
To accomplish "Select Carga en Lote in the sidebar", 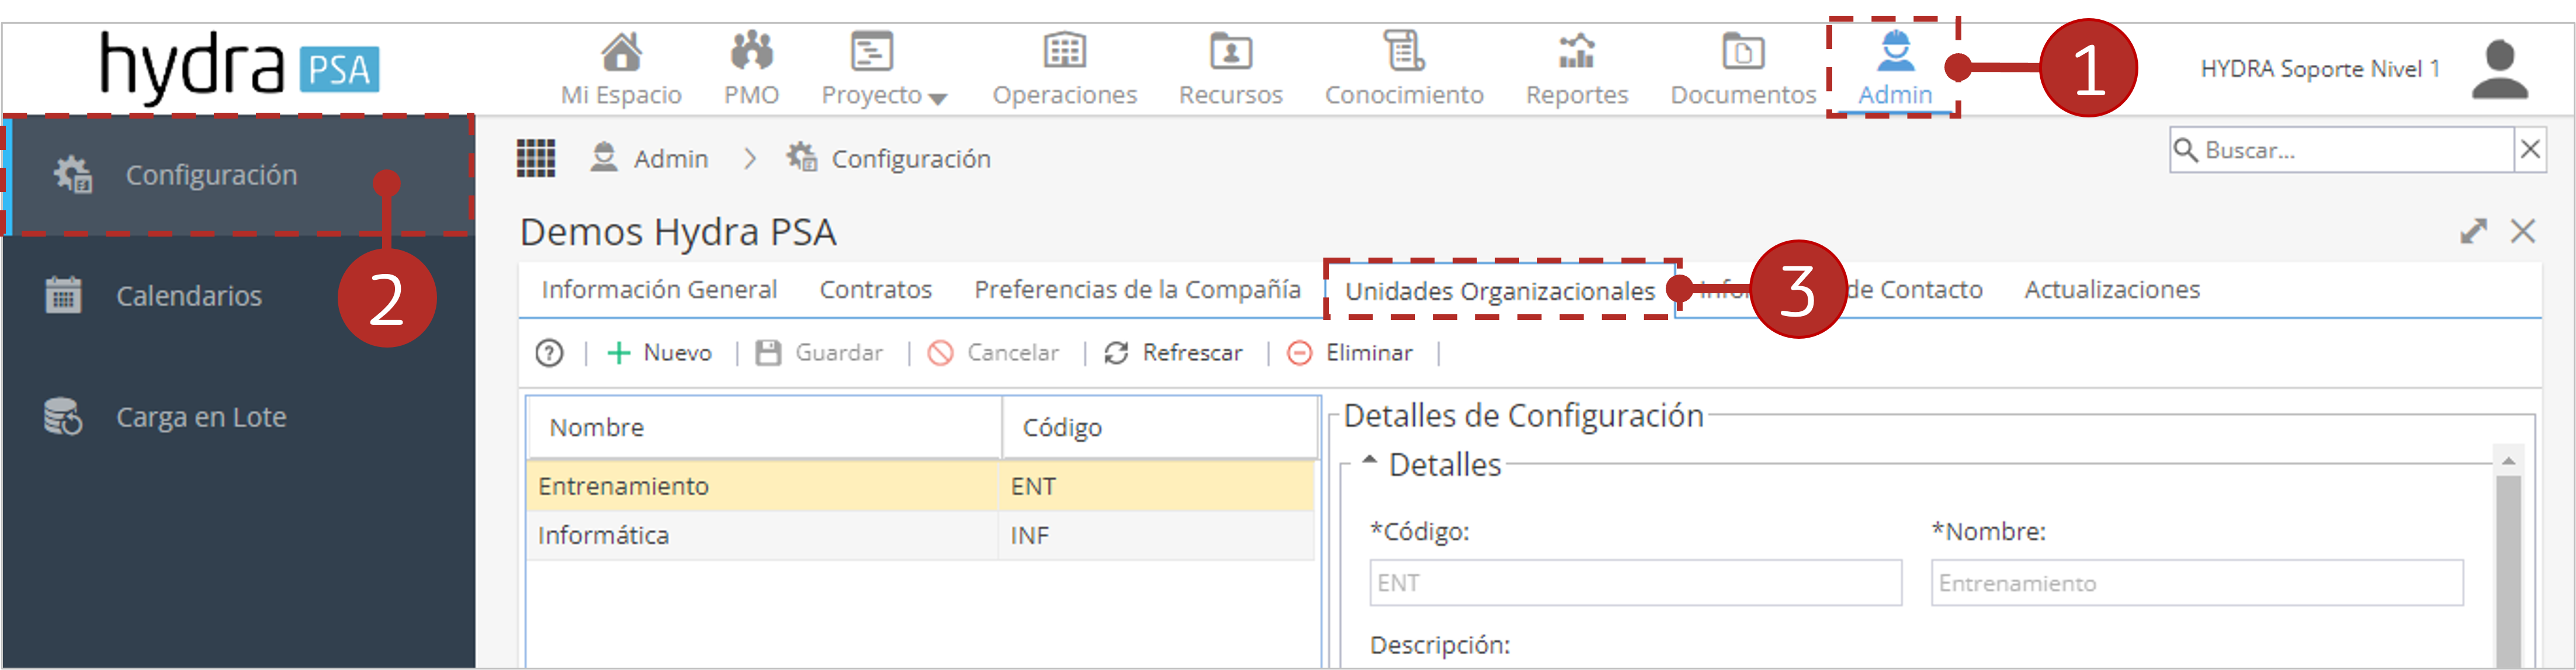I will tap(201, 417).
